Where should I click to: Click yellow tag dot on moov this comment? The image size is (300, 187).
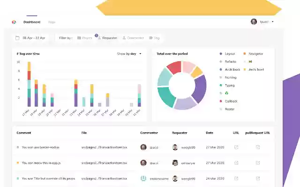pos(18,163)
